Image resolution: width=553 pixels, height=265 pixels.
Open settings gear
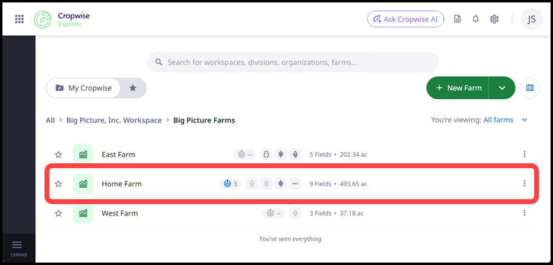click(x=494, y=19)
